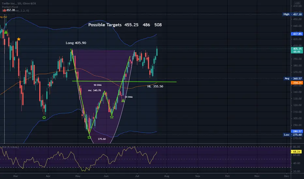Click Apr on the time axis
The height and width of the screenshot is (179, 304).
[x=48, y=176]
